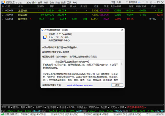165x116 pixels.
Task: Click the down arrow in 深证成指 涨跌 cell
Action: point(66,15)
